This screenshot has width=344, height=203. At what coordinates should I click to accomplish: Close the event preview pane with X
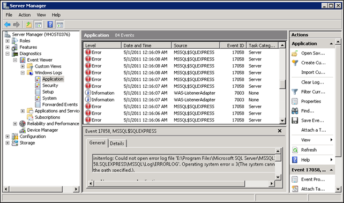(x=280, y=131)
